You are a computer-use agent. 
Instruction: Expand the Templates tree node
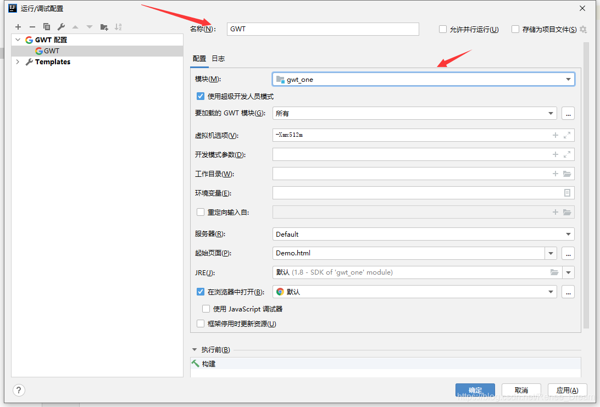(18, 62)
